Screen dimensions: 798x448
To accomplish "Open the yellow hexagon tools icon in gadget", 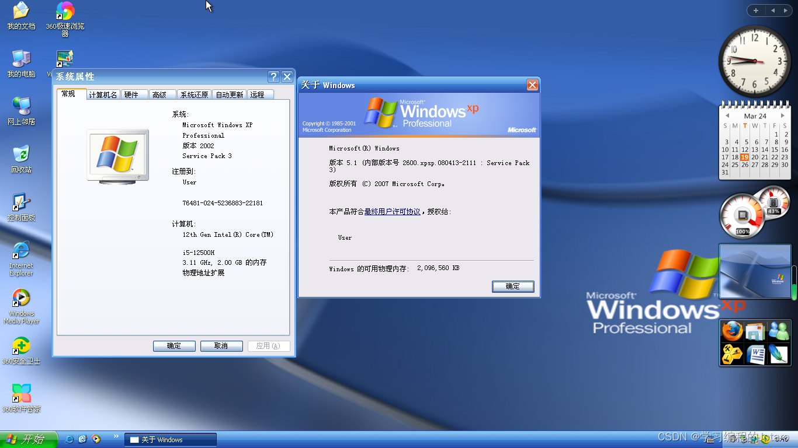I will (x=731, y=353).
